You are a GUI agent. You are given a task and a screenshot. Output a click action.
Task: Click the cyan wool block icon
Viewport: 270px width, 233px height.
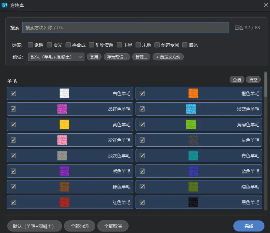click(x=193, y=156)
